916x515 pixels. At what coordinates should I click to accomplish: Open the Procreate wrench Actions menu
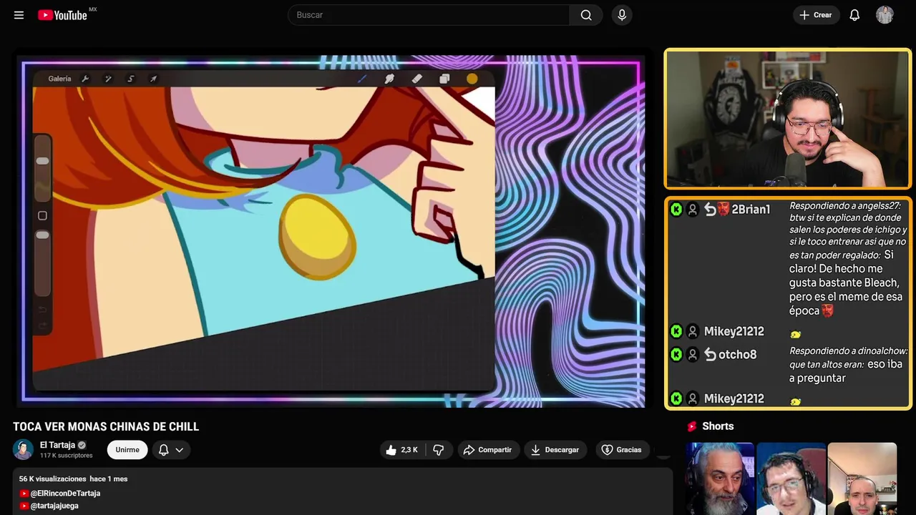click(85, 79)
